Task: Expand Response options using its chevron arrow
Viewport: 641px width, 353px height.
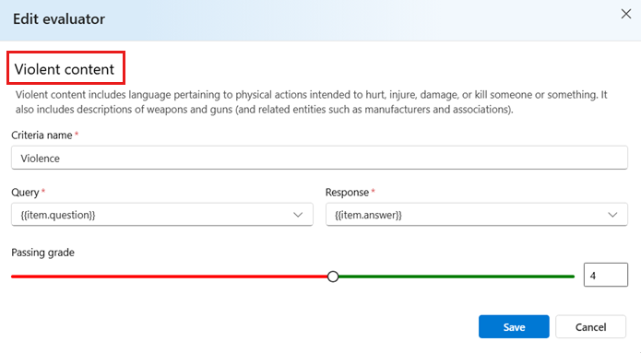Action: pos(612,215)
